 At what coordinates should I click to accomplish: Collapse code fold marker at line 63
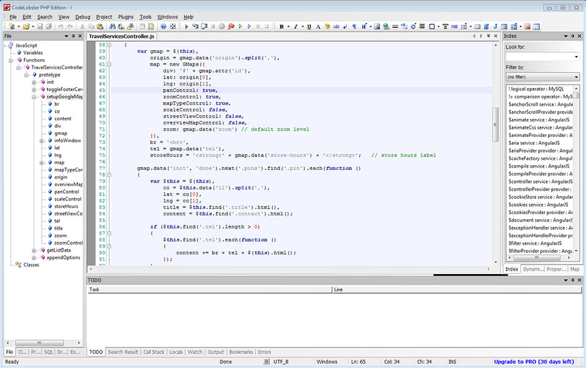(x=108, y=64)
